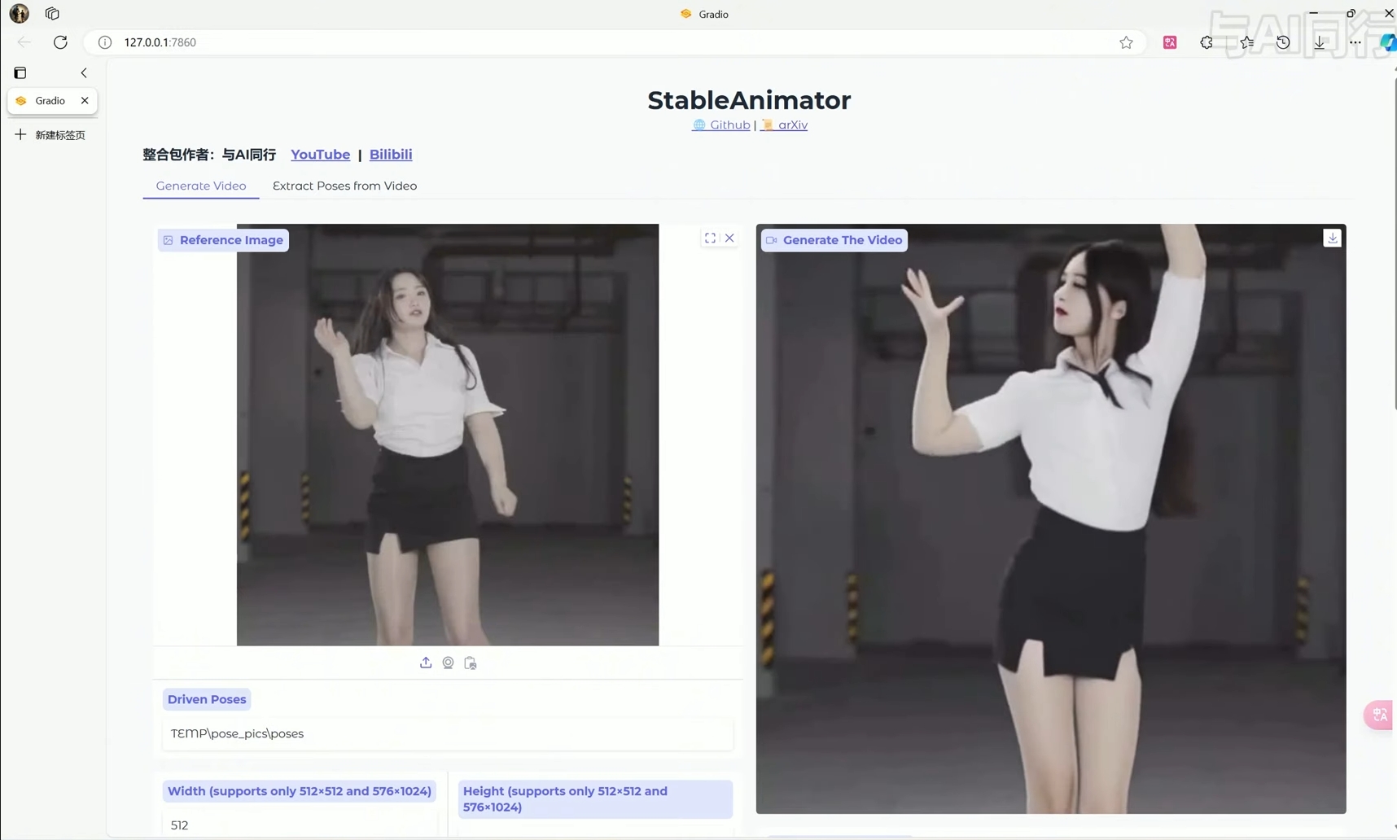Click the Width value input showing 512

299,825
